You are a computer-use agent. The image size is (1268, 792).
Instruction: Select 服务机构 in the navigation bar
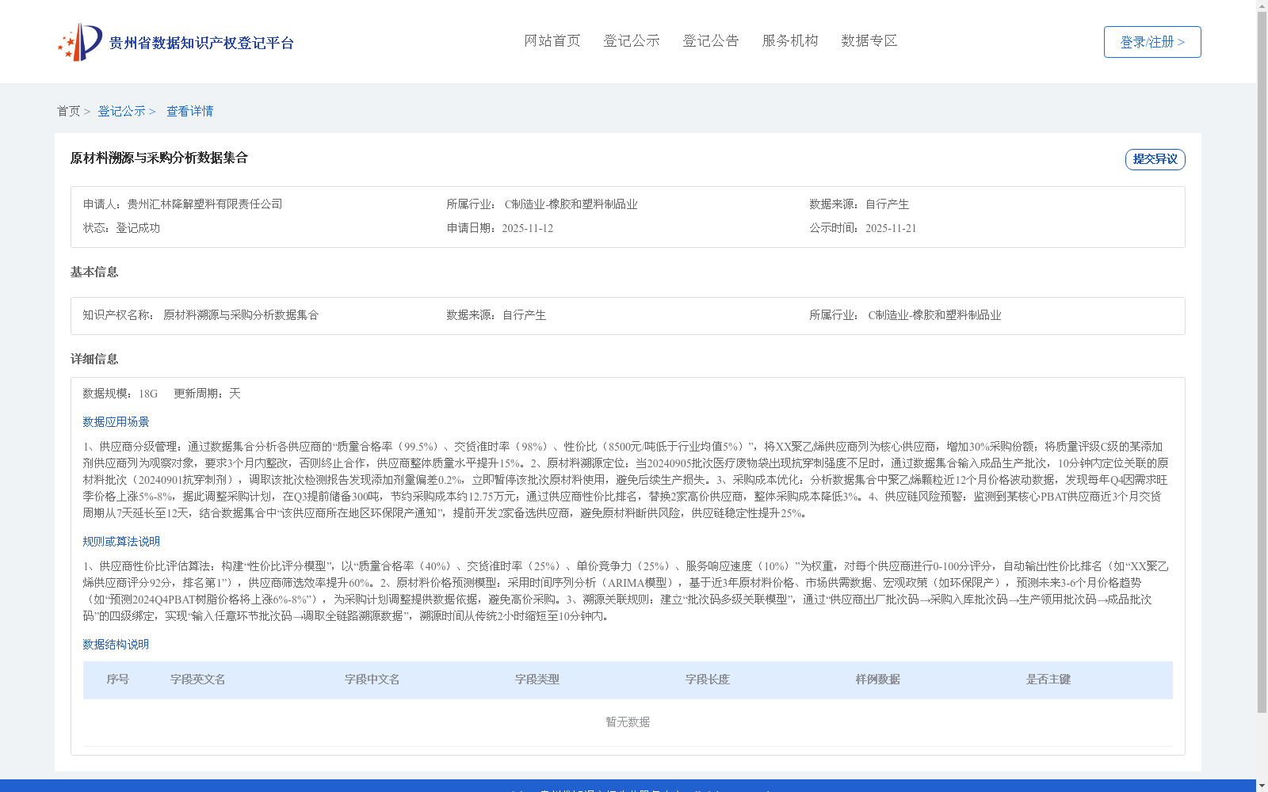point(790,40)
